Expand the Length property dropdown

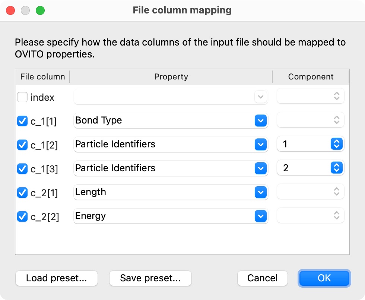260,192
